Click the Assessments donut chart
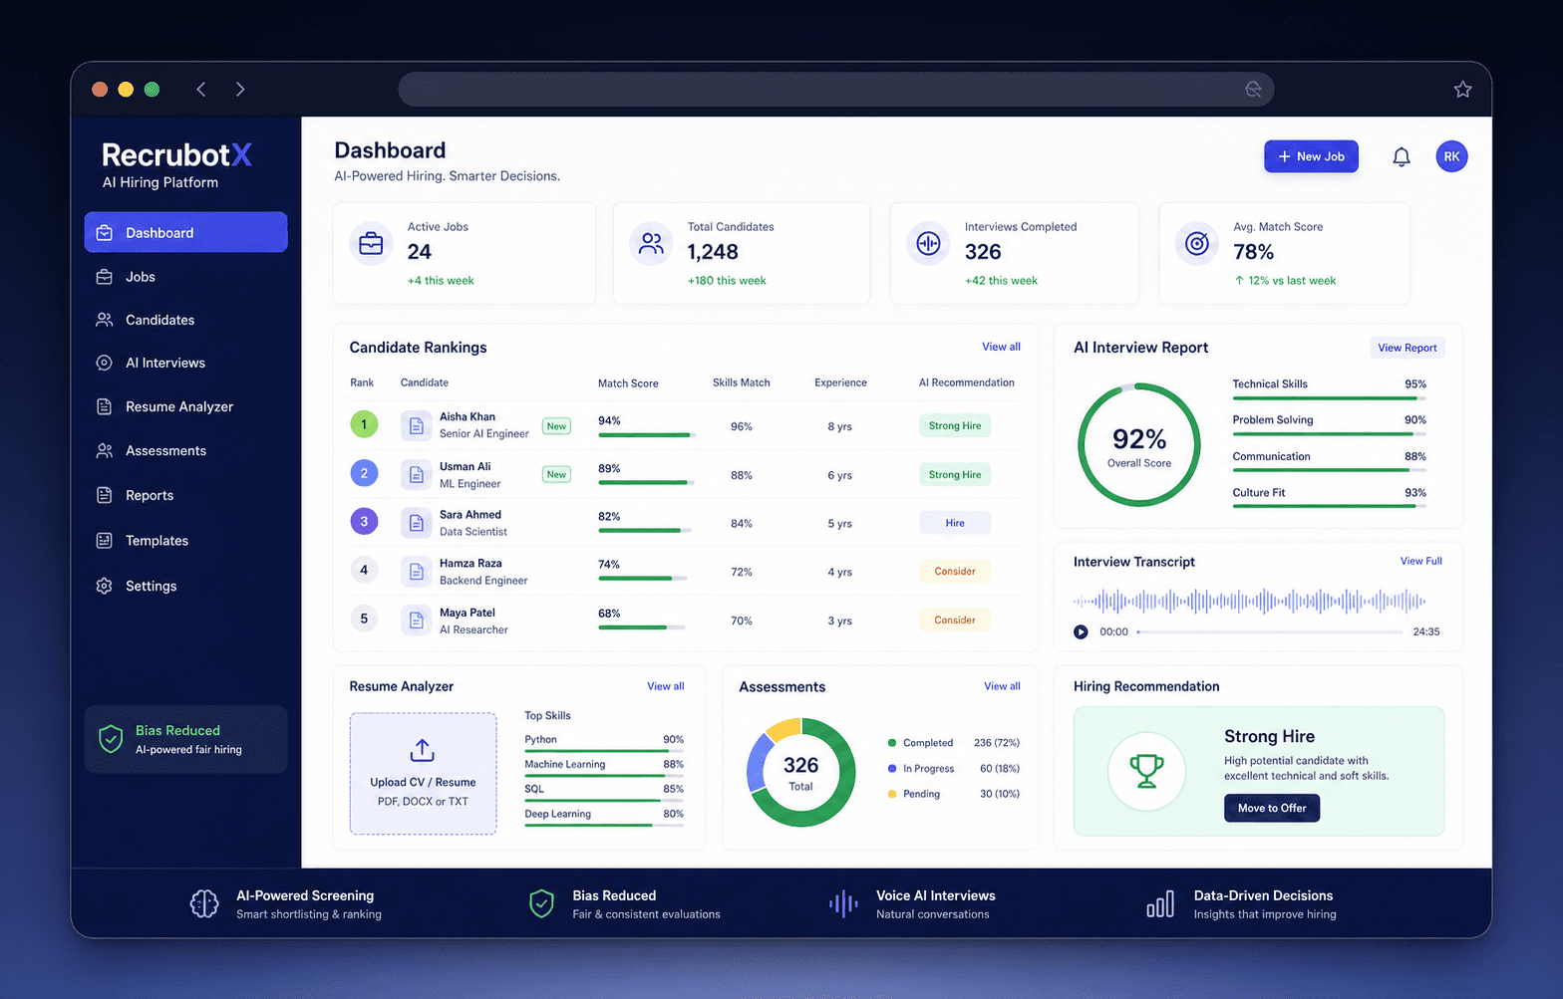 point(800,772)
